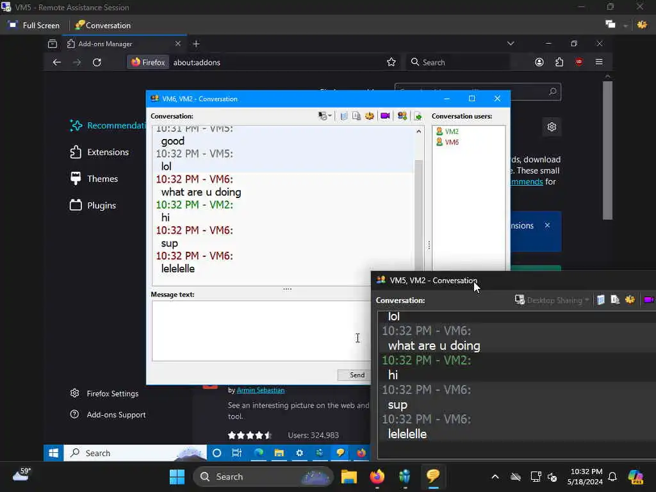Image resolution: width=656 pixels, height=492 pixels.
Task: Click the remote VM Windows Start button
Action: tap(54, 453)
